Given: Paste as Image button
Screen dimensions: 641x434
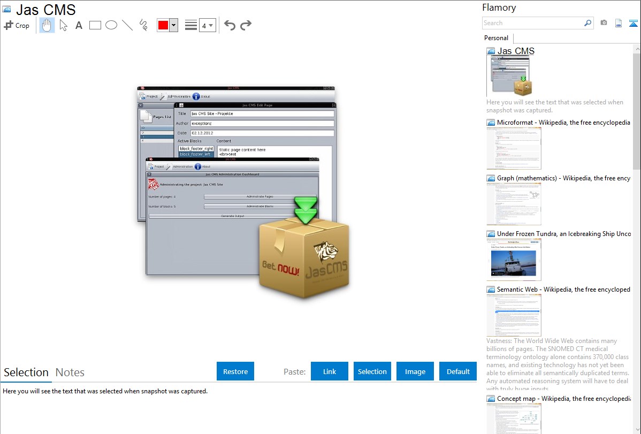Looking at the screenshot, I should tap(415, 371).
